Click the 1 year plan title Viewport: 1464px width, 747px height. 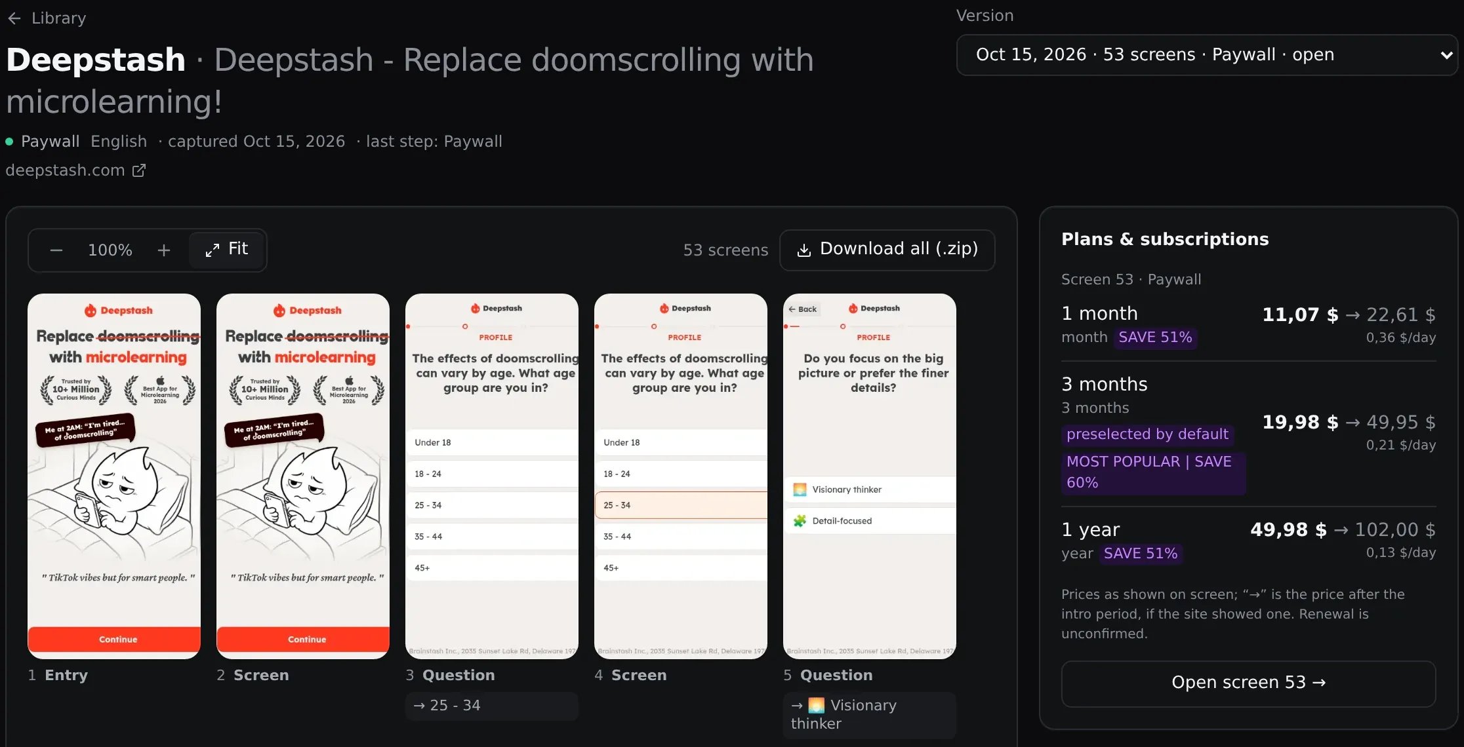coord(1090,529)
